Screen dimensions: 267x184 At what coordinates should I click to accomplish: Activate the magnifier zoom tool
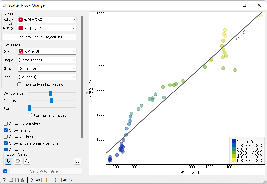[x=27, y=161]
